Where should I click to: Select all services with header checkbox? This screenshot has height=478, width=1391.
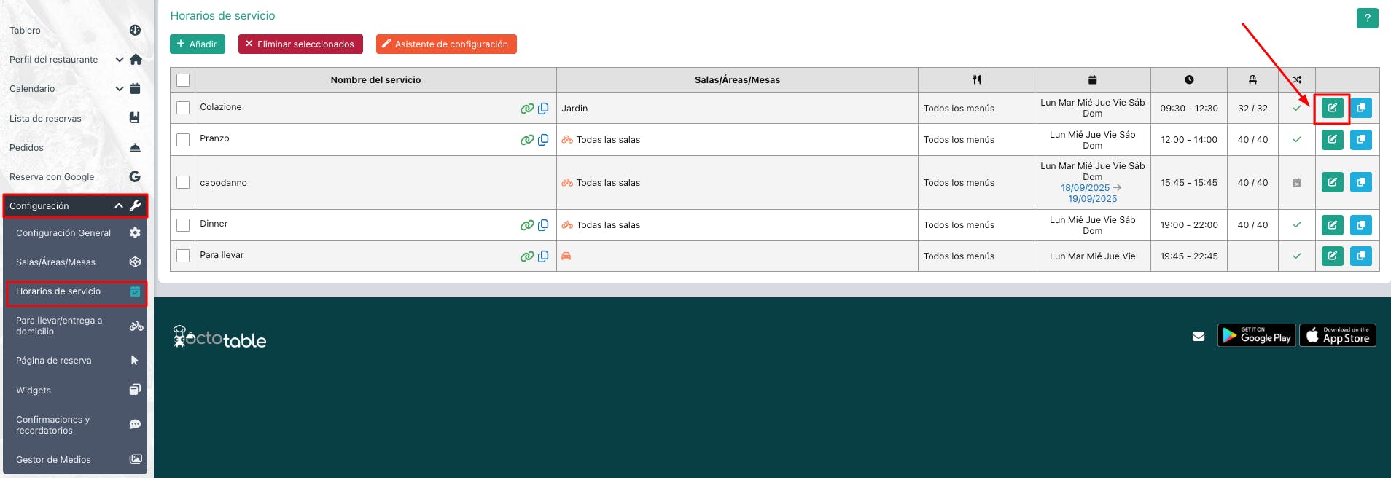pos(183,80)
